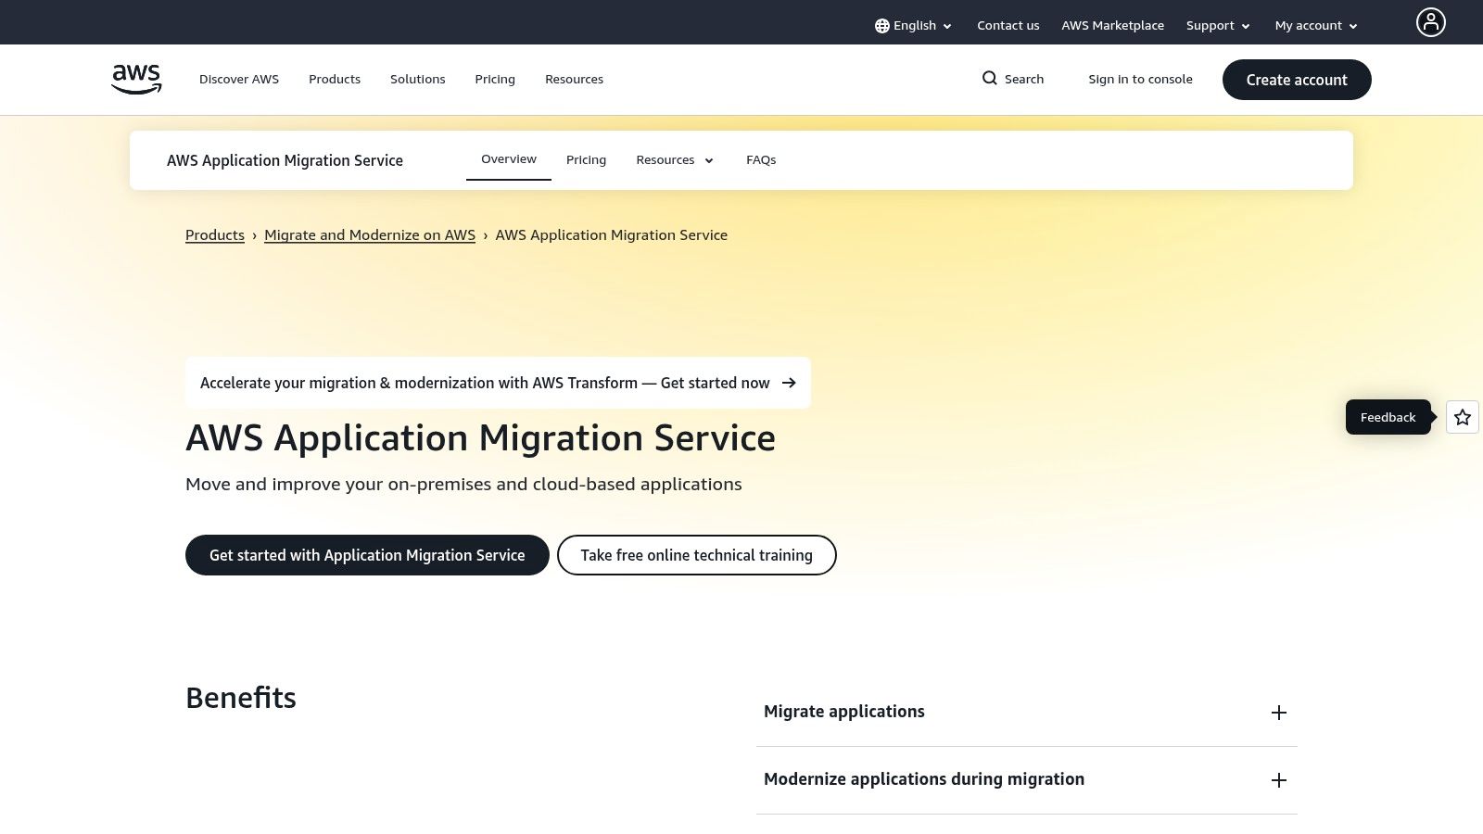Click the account profile icon
The height and width of the screenshot is (834, 1483).
1431,22
